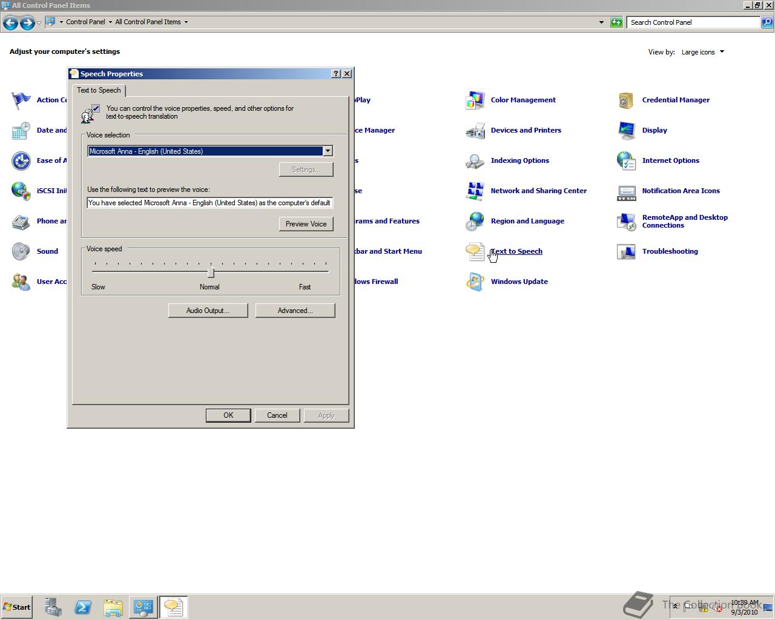Open the Voice selection dropdown

(328, 151)
